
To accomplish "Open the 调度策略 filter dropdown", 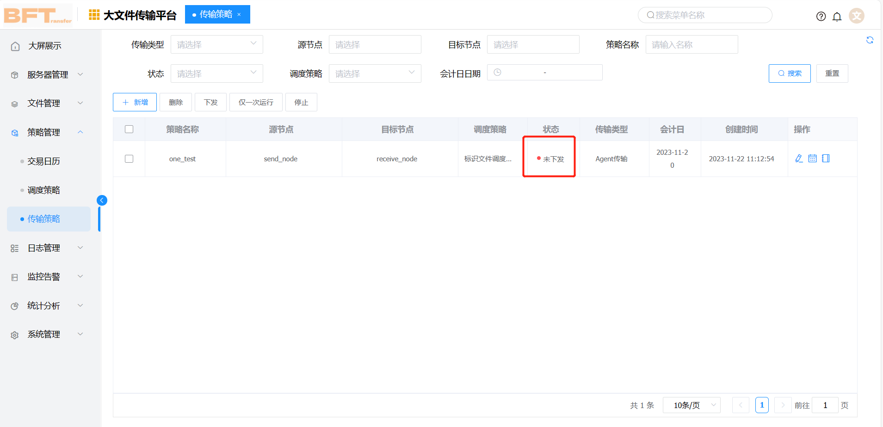I will coord(375,73).
